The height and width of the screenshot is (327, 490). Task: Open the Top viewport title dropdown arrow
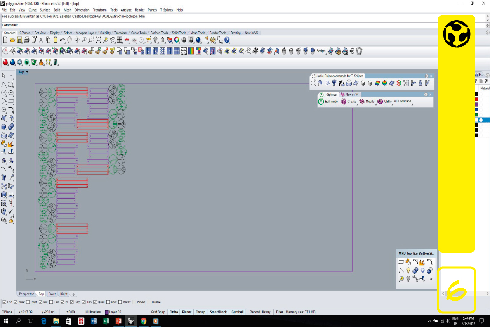[x=27, y=72]
